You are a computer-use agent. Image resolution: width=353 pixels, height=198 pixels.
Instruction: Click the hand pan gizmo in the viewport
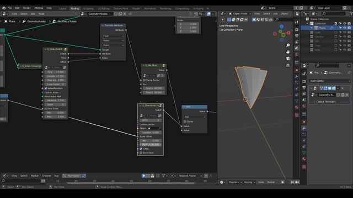tap(288, 52)
